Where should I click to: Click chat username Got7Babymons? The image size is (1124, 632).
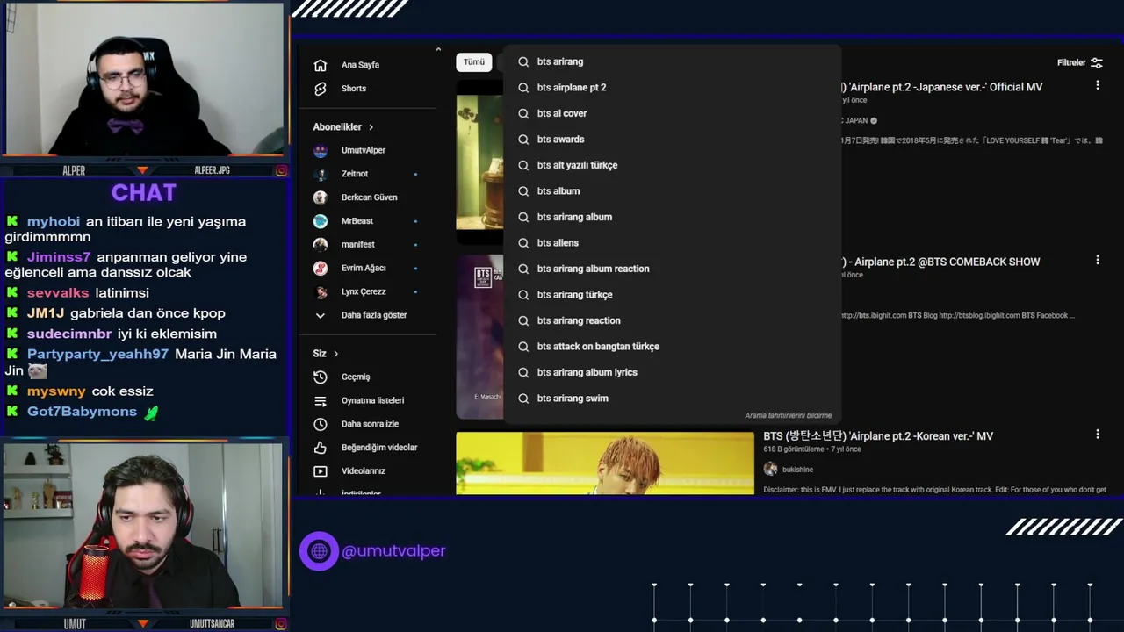(82, 412)
